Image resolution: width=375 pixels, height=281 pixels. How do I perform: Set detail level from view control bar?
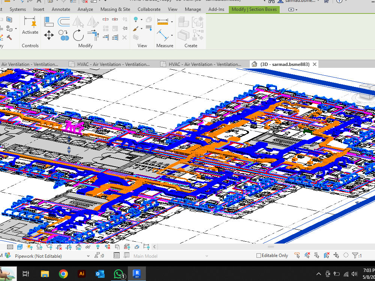click(10, 247)
